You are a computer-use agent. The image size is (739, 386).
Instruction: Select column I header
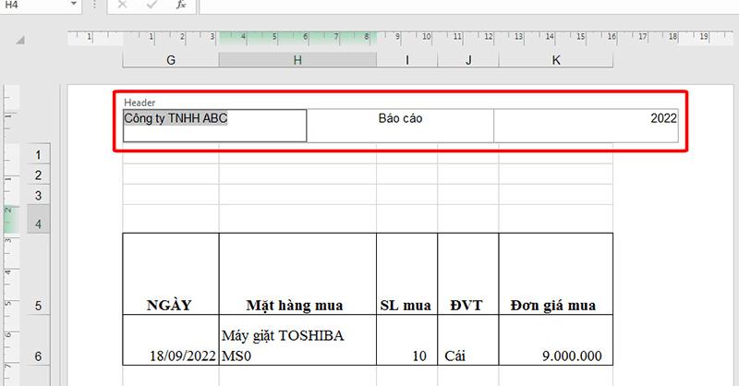406,60
